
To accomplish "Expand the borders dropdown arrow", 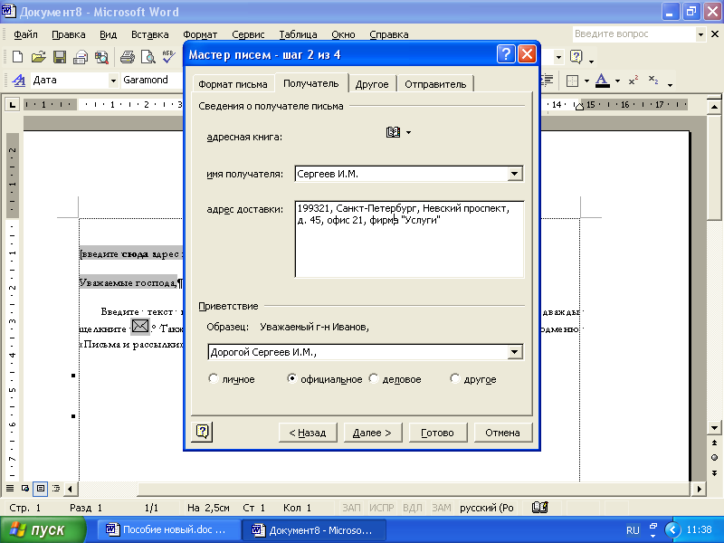I will click(x=586, y=81).
